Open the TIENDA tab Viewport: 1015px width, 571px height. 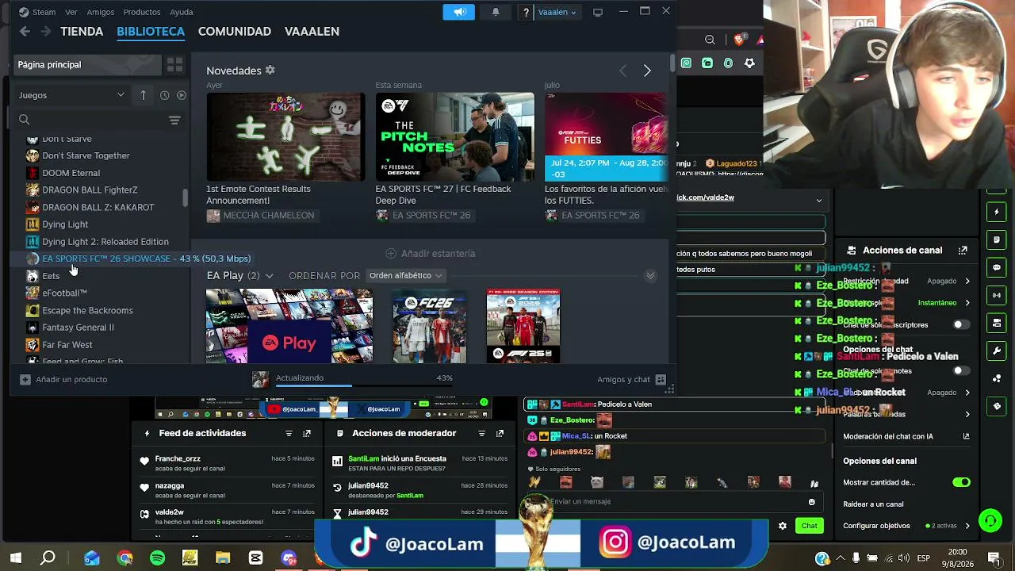point(82,32)
